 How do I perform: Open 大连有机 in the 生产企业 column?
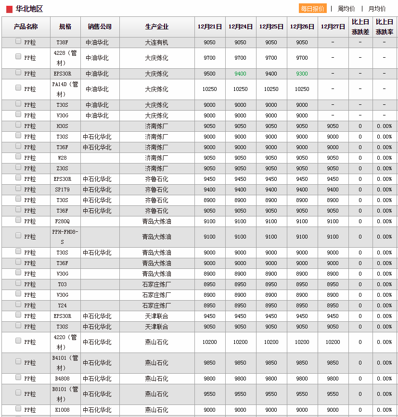(156, 42)
